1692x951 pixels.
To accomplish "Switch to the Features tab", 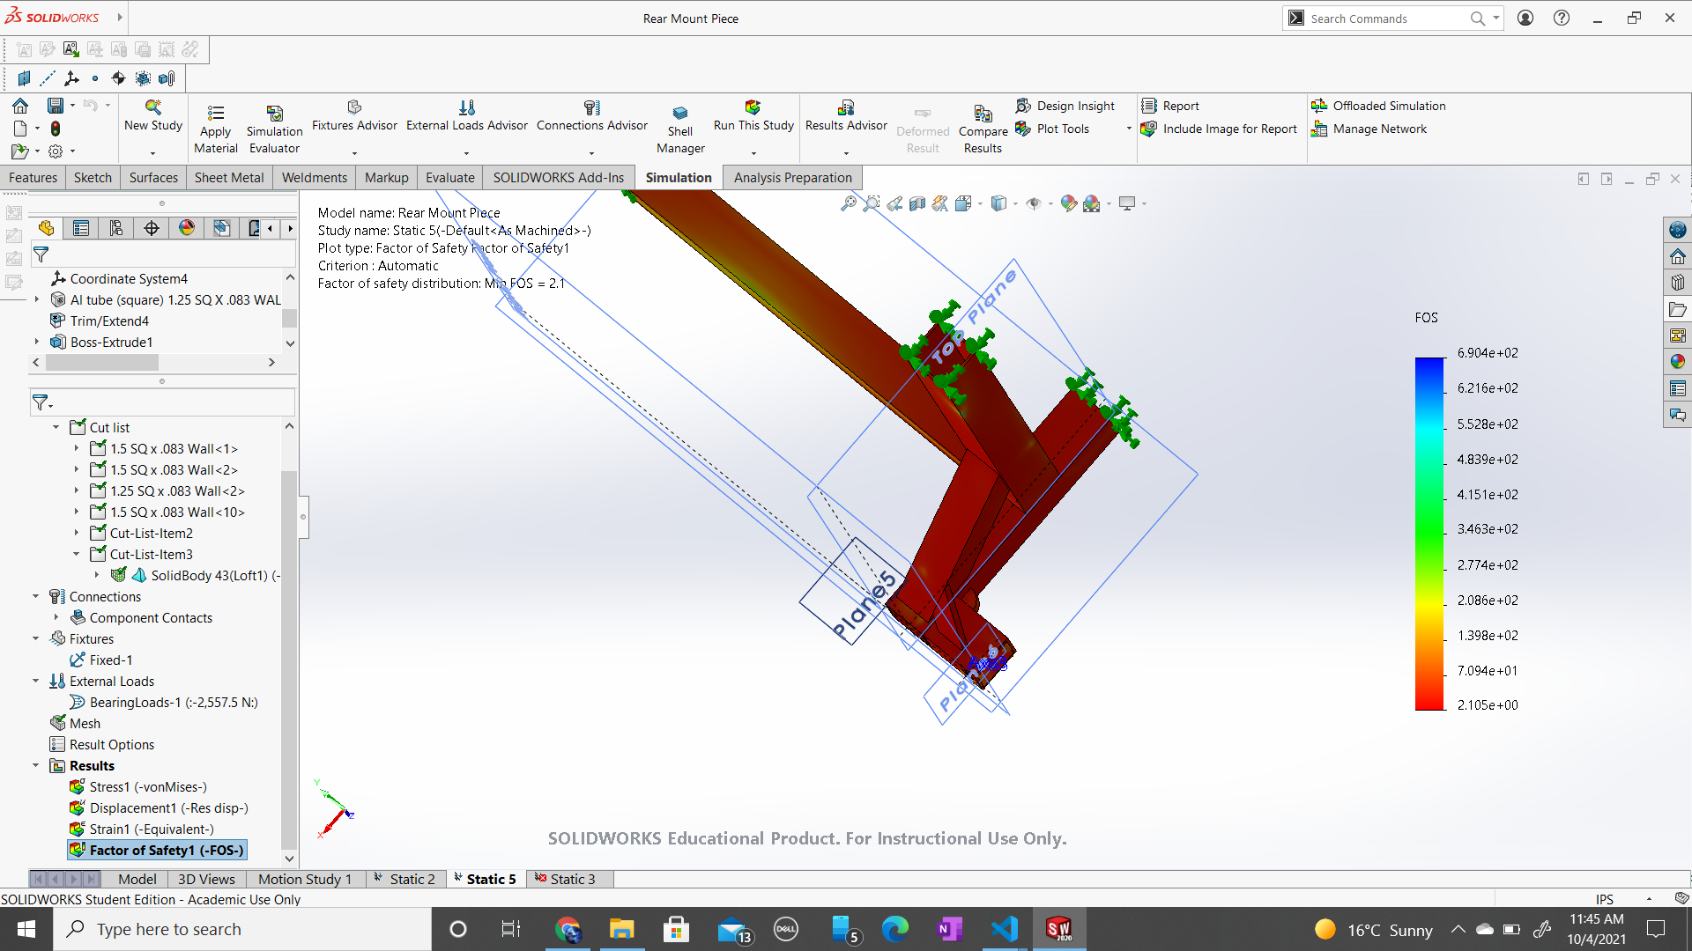I will pos(33,177).
